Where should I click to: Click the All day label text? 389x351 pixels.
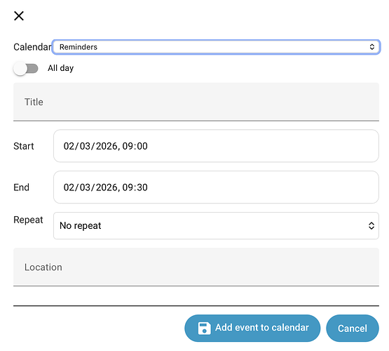coord(61,68)
